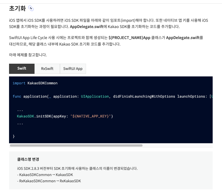Screen dimensions: 222x195
Task: Click the 'KakaoSDKCommon → KakaoSDK' line
Action: (45, 175)
